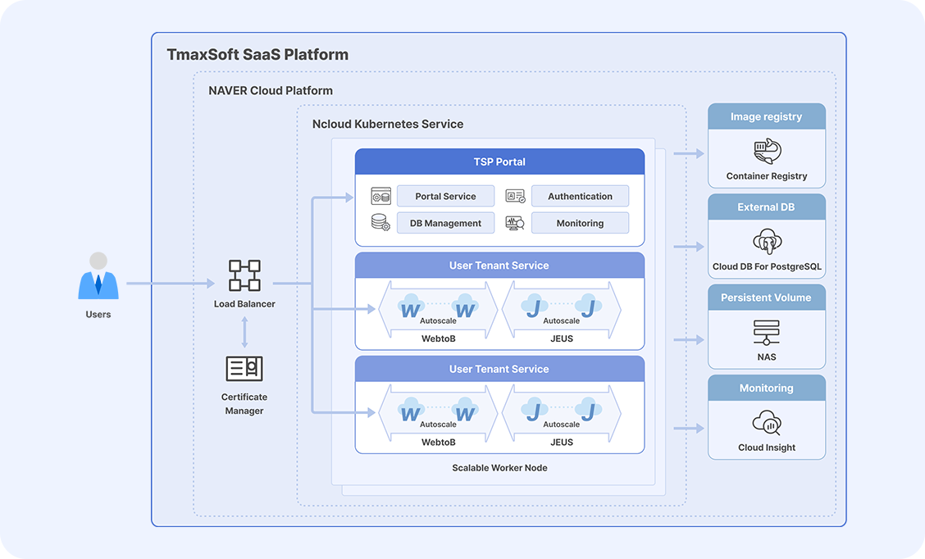The height and width of the screenshot is (559, 925).
Task: Open the Cloud Insight icon
Action: click(767, 423)
